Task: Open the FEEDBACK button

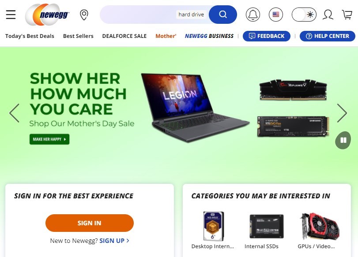Action: (x=267, y=36)
